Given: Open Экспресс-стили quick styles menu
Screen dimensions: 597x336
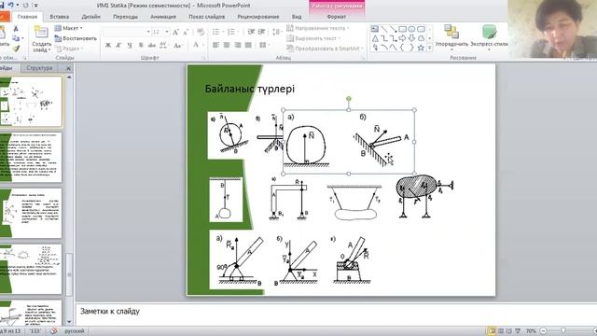Looking at the screenshot, I should 489,37.
